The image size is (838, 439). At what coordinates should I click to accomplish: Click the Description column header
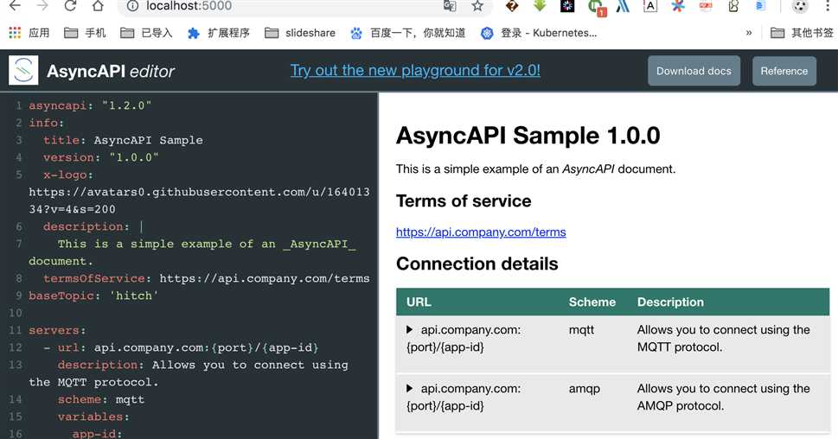point(670,302)
